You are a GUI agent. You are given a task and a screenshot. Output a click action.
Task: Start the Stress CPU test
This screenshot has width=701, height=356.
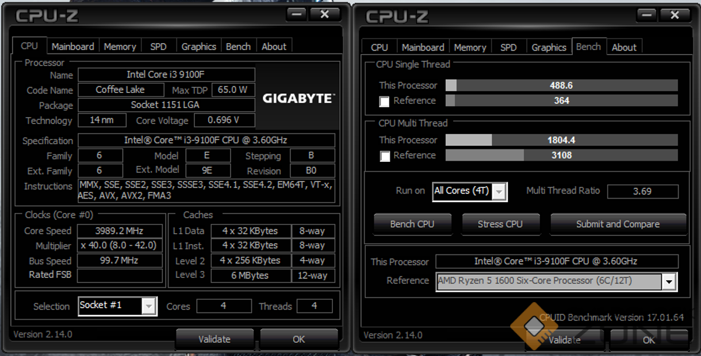click(x=500, y=224)
